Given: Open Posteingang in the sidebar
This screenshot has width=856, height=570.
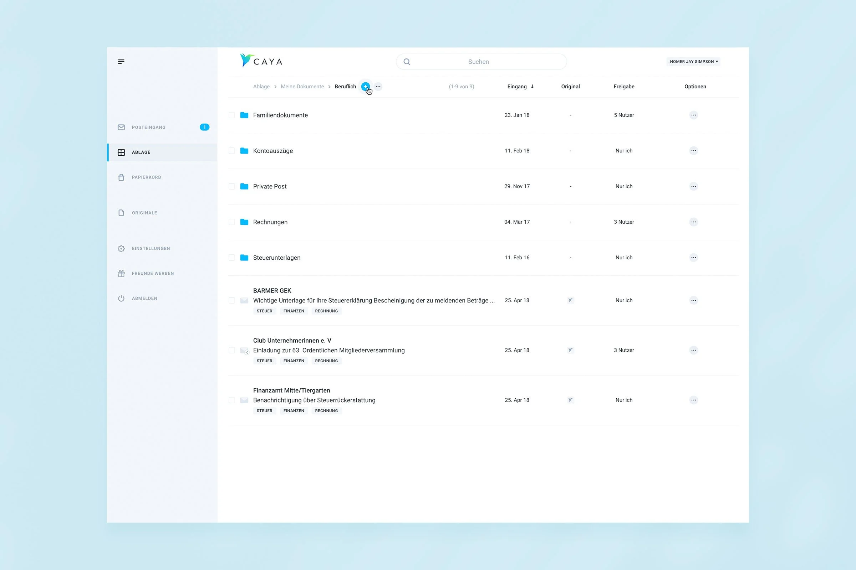Looking at the screenshot, I should coord(148,127).
